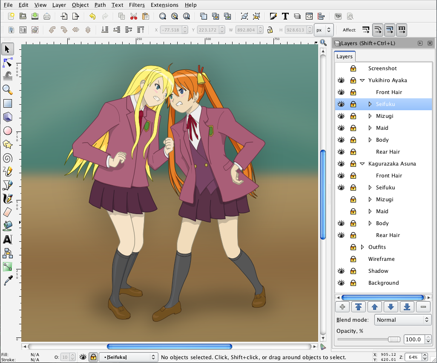Viewport: 437px width, 363px height.
Task: Select the Zoom tool in toolbox
Action: click(x=7, y=90)
